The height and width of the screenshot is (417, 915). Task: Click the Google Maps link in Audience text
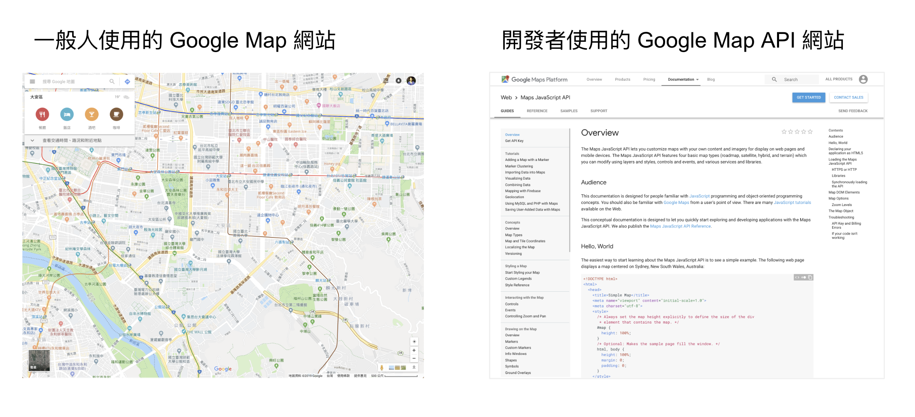pyautogui.click(x=676, y=203)
